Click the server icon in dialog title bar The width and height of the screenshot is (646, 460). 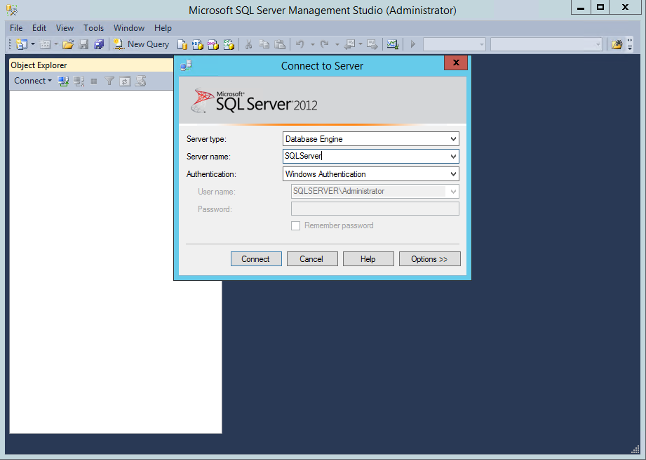pos(186,65)
